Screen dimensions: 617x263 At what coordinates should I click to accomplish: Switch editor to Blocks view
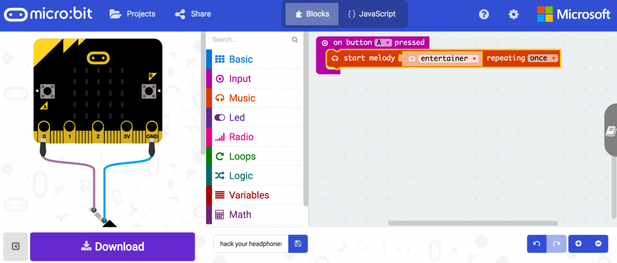pos(312,14)
